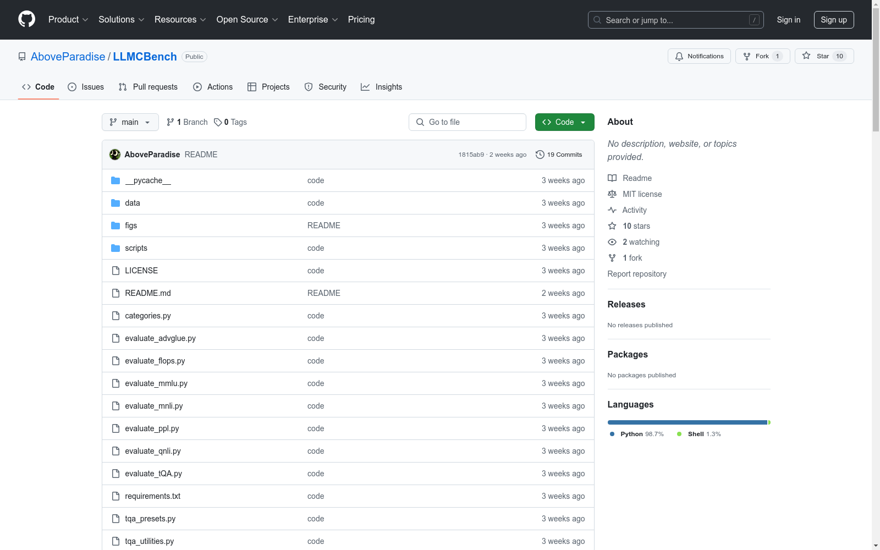Screen dimensions: 880x550
Task: Click the Sign in link
Action: [x=789, y=20]
